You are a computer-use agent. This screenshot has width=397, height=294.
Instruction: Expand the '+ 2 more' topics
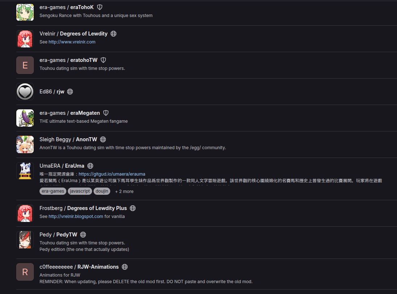124,192
